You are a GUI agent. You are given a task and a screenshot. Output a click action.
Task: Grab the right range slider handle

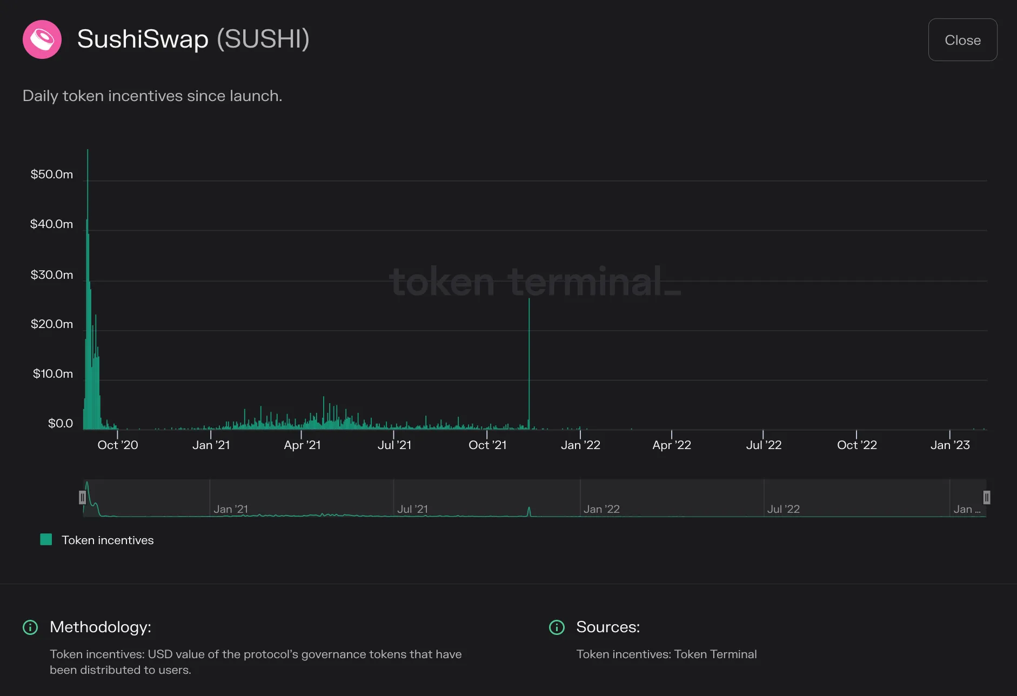pyautogui.click(x=986, y=497)
